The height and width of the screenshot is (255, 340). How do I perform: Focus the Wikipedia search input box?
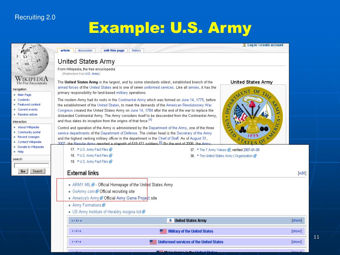pyautogui.click(x=32, y=165)
